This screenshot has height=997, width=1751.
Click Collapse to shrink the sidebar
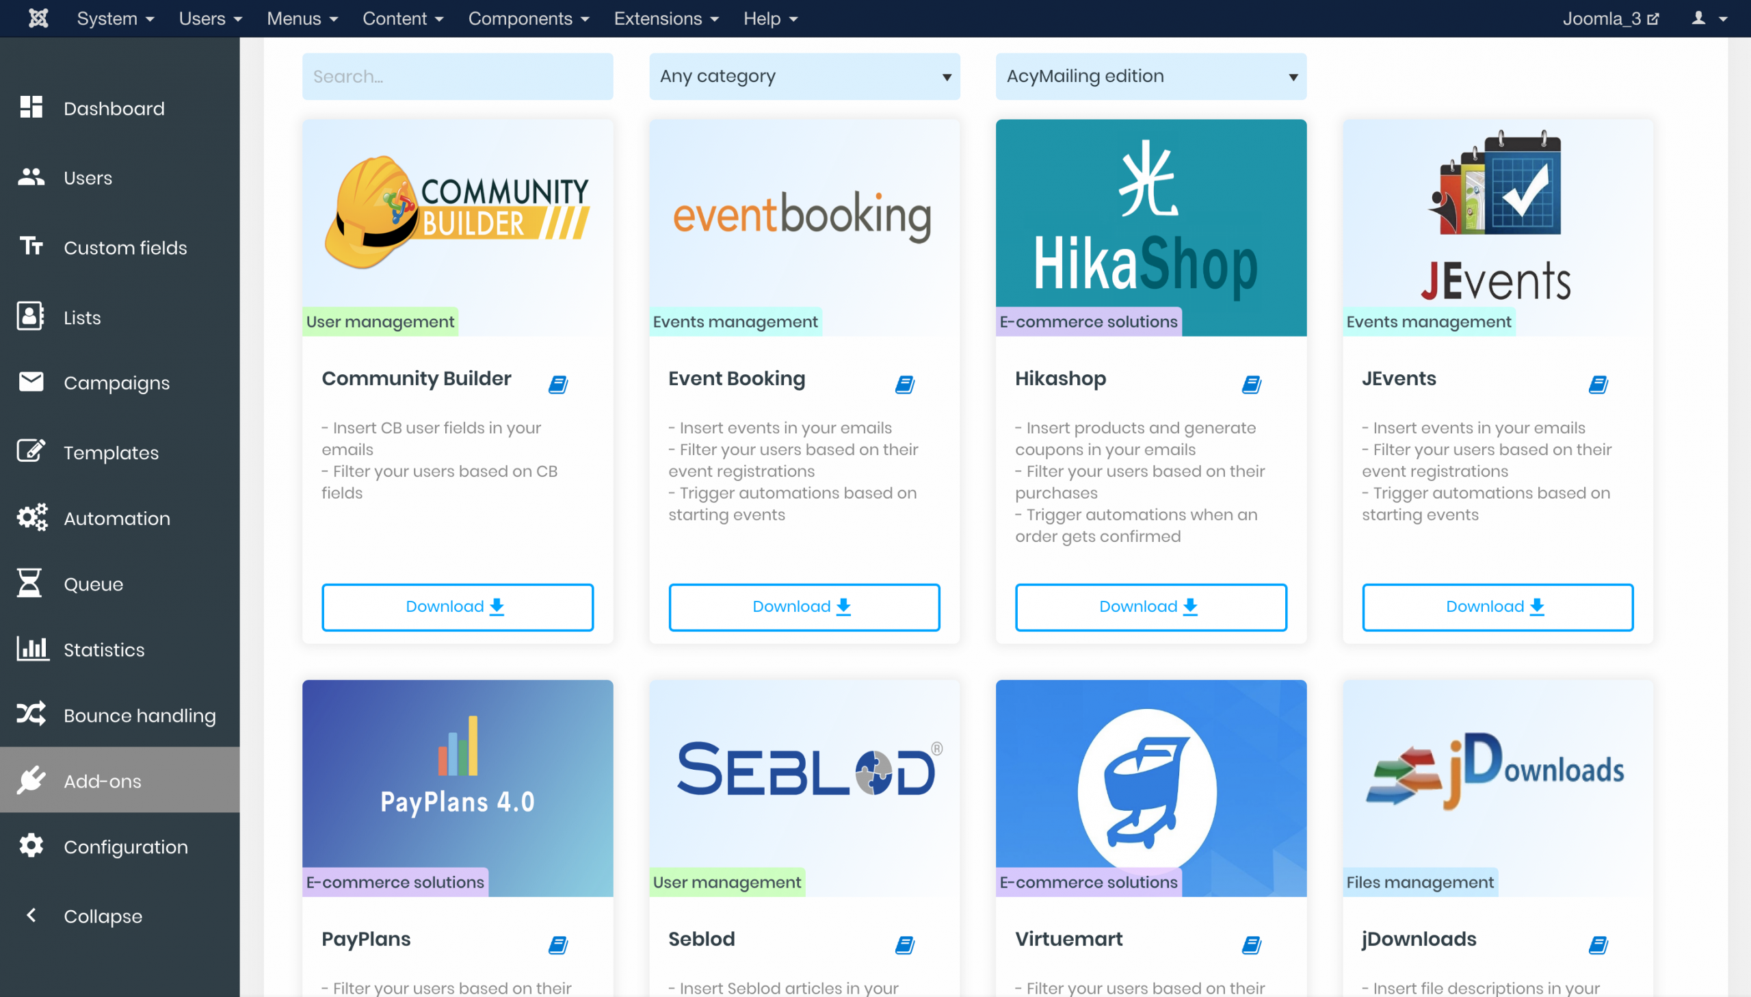(103, 916)
